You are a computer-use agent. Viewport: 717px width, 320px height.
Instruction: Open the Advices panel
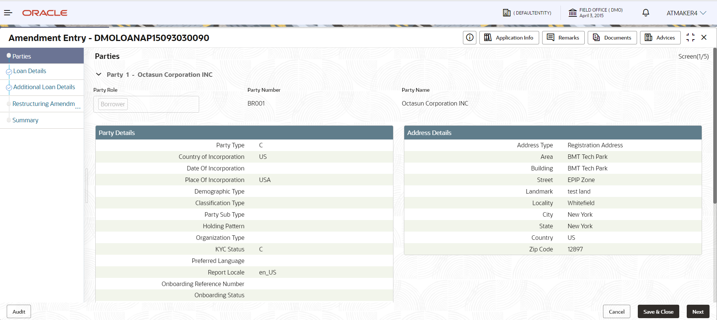click(660, 38)
